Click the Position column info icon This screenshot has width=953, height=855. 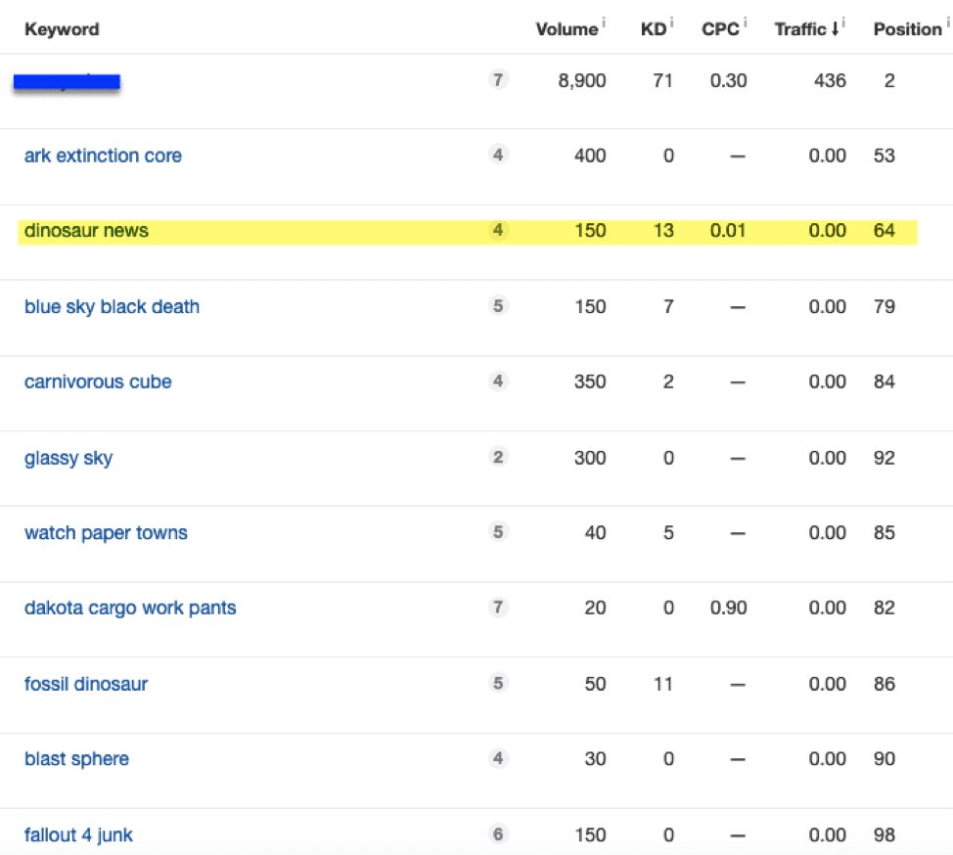tap(944, 21)
